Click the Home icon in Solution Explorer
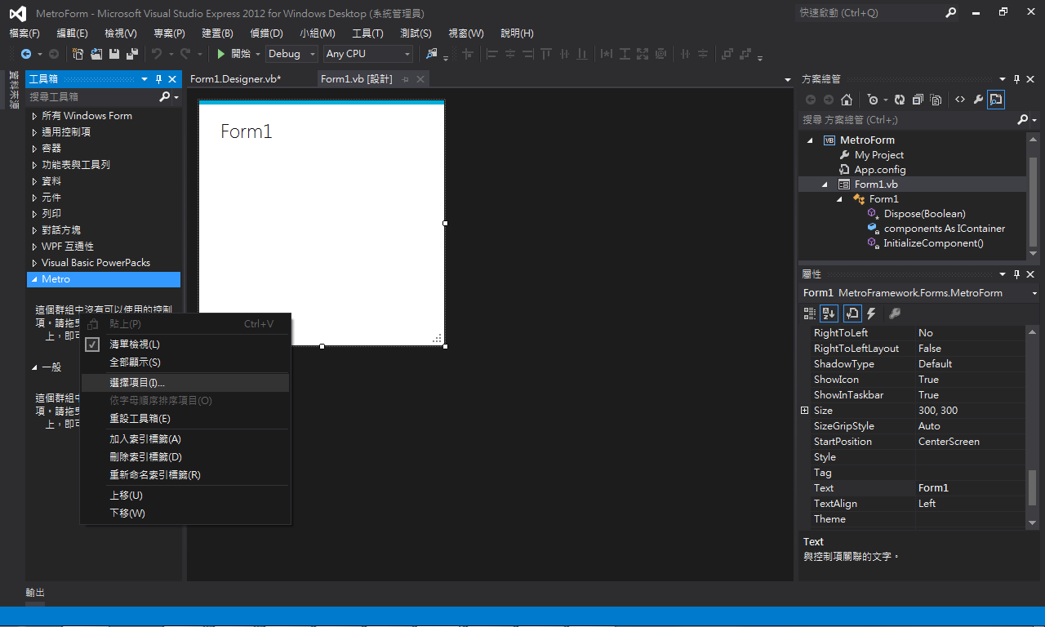1045x627 pixels. (847, 100)
